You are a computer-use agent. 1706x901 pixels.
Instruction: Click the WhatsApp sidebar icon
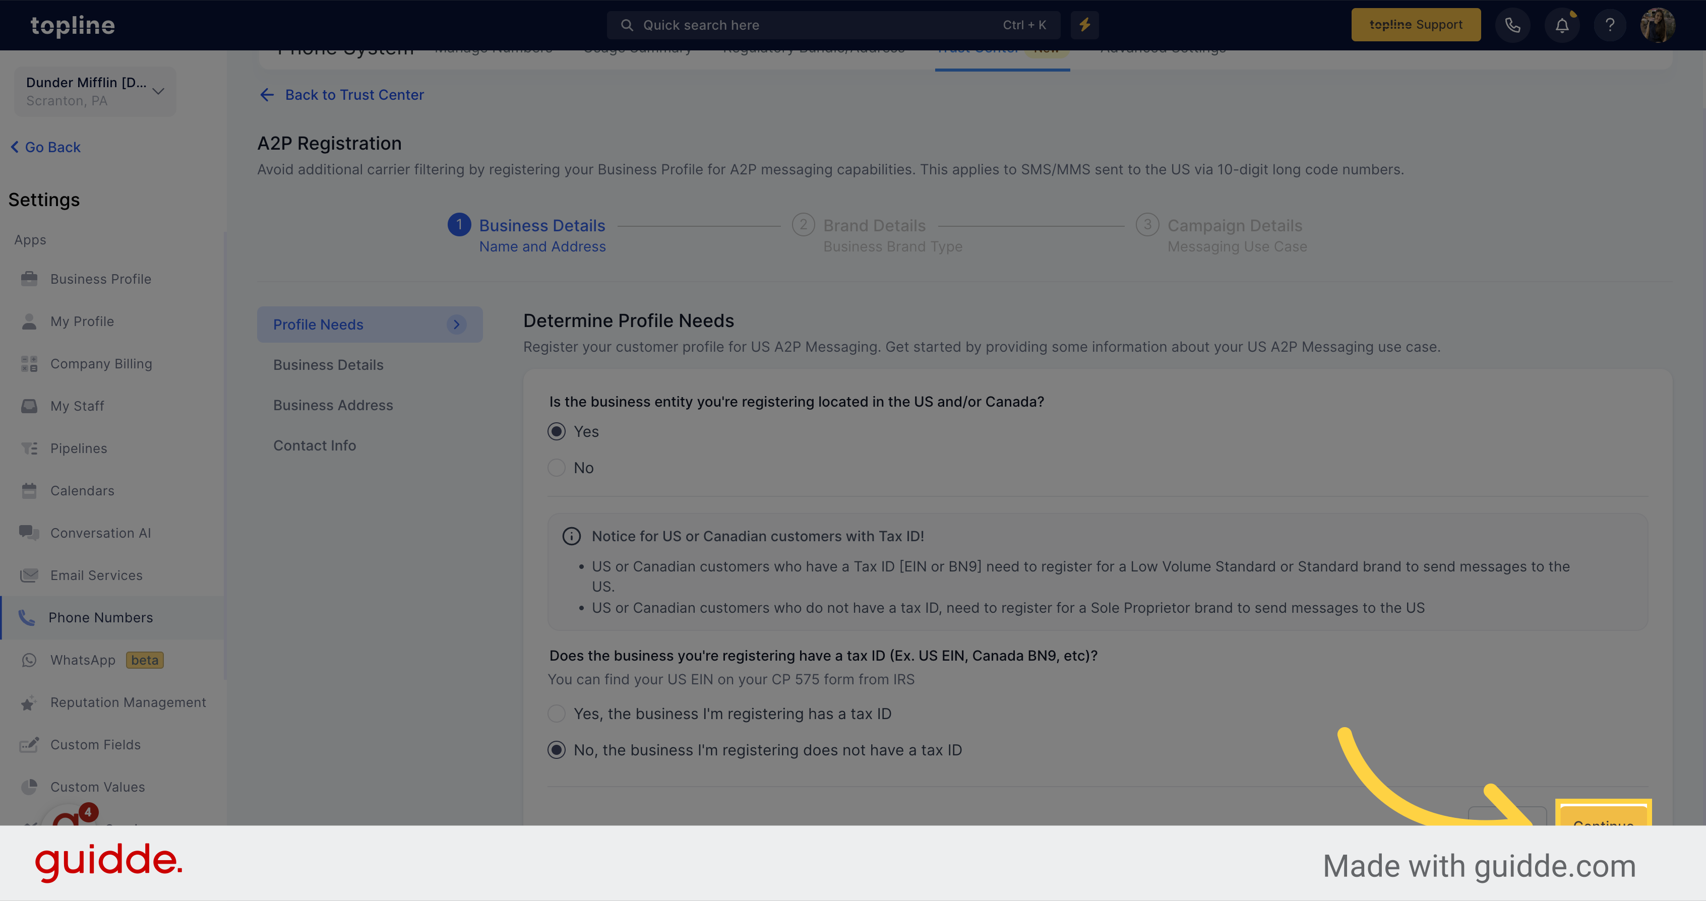point(28,660)
